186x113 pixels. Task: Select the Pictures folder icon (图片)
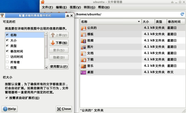[x=83, y=47]
